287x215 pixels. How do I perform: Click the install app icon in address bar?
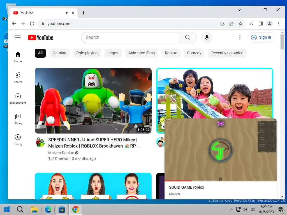(x=222, y=24)
